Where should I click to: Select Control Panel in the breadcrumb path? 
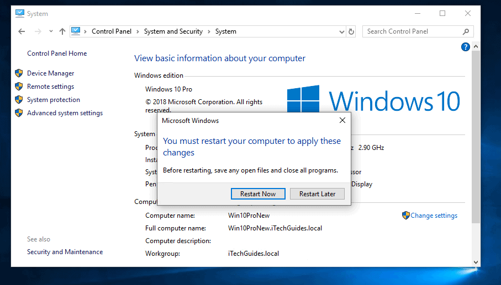[x=112, y=31]
